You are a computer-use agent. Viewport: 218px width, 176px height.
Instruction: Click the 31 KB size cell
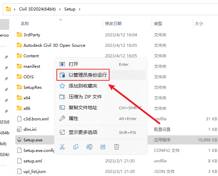pyautogui.click(x=211, y=119)
